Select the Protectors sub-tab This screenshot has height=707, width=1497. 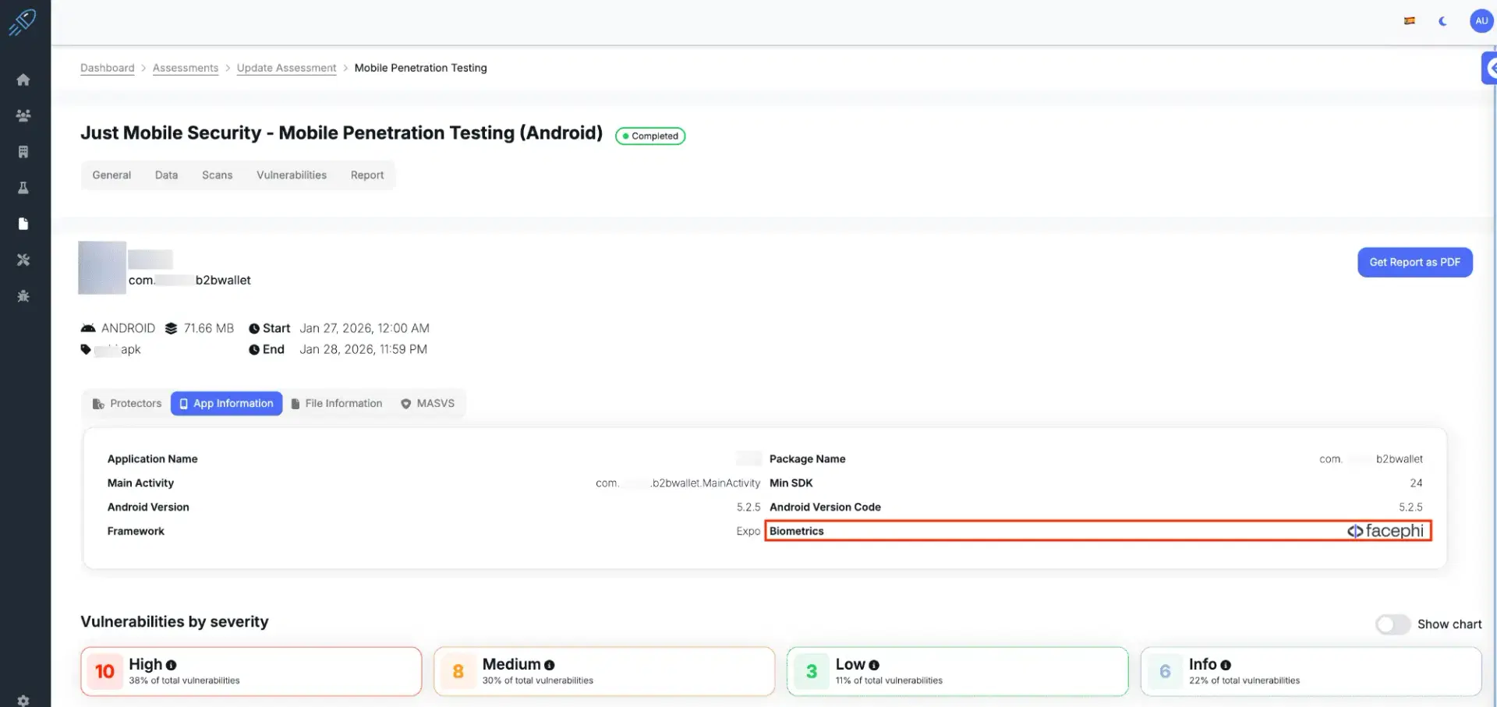(x=127, y=404)
